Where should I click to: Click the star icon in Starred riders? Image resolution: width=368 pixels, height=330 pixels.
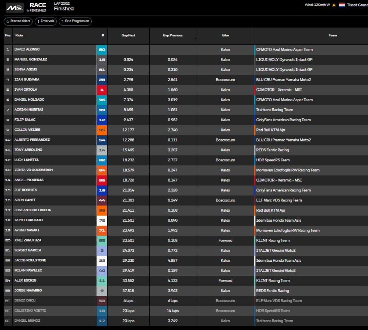click(x=8, y=21)
